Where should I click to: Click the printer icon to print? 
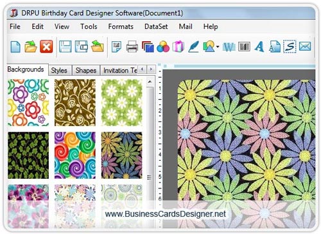click(132, 46)
